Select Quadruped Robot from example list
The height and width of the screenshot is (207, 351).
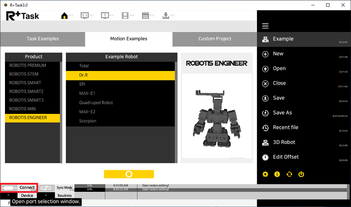click(x=96, y=102)
